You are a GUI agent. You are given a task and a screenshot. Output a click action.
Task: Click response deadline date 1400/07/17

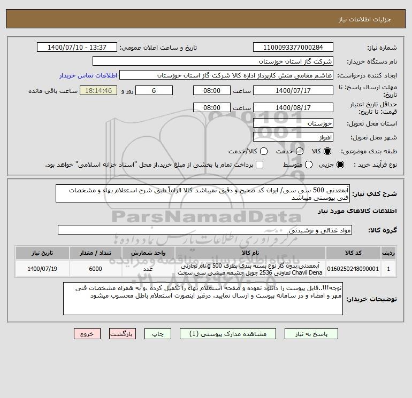pos(293,90)
